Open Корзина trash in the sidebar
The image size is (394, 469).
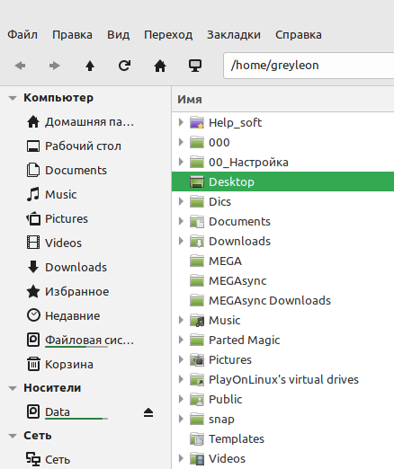coord(69,364)
